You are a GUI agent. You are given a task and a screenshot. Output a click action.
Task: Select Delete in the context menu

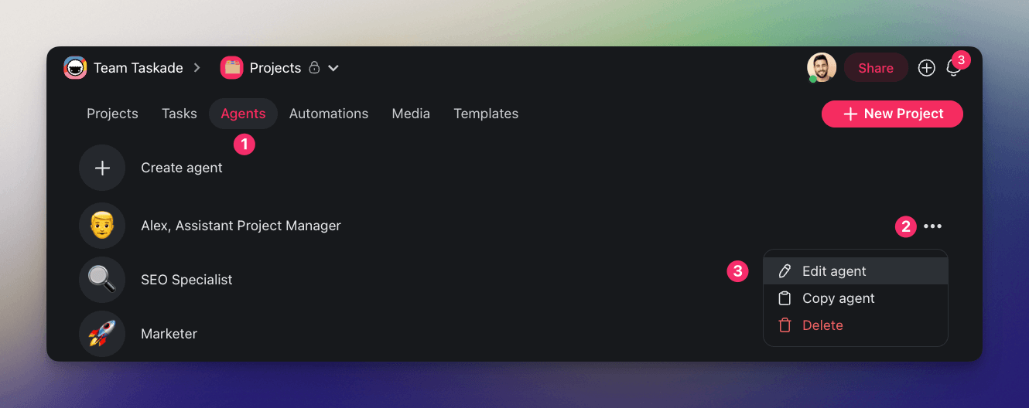(856, 325)
